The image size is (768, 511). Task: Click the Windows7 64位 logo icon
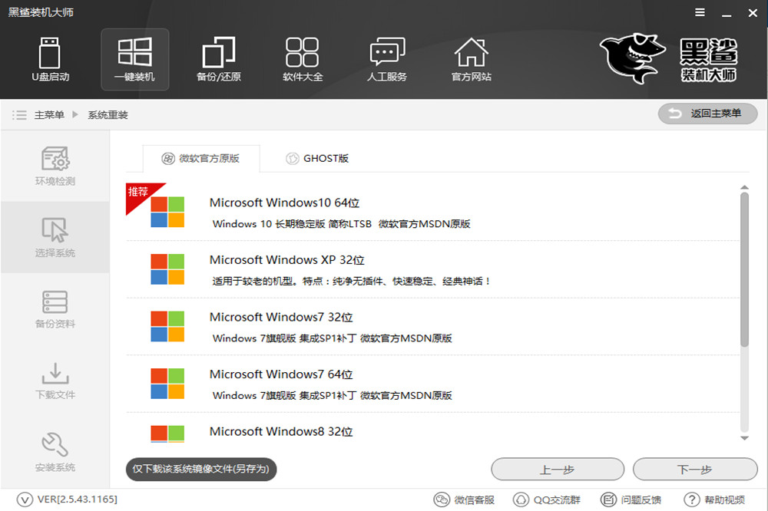coord(167,384)
